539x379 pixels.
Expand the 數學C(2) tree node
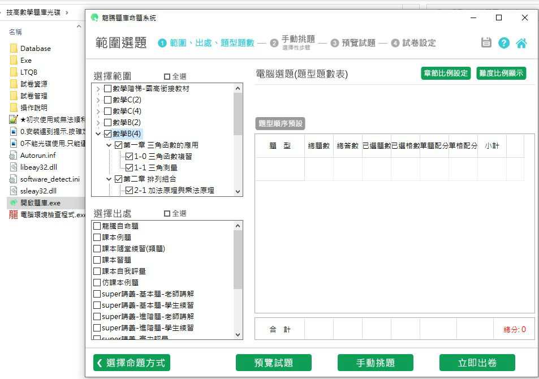coord(98,100)
